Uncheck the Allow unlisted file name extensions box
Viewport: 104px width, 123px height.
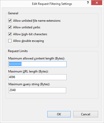click(x=10, y=21)
